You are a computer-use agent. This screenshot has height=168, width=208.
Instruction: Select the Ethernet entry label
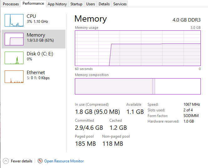tap(36, 73)
